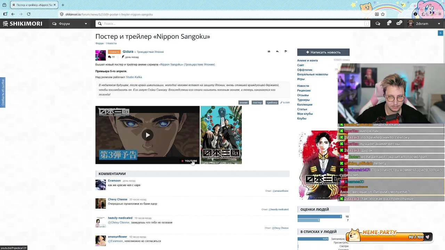Screen dimensions: 445x250
Task: Click the Сообщить об ошибке side tab
Action: [x=2, y=92]
